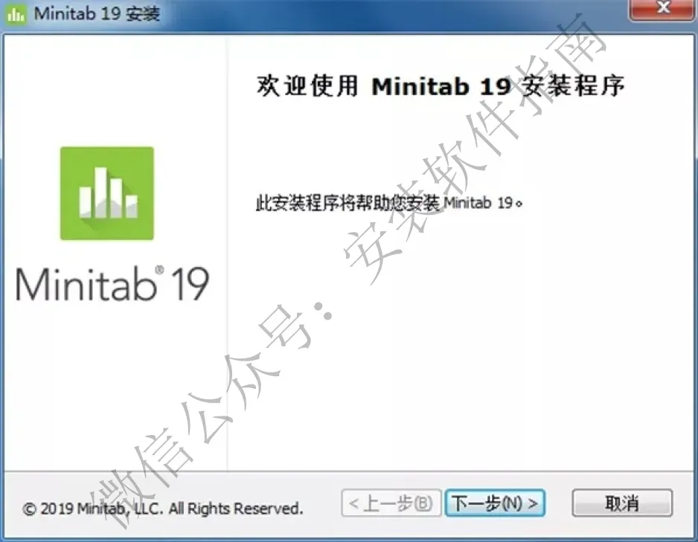Viewport: 698px width, 542px height.
Task: Click the greyed-out 上一步(B) button
Action: (x=391, y=503)
